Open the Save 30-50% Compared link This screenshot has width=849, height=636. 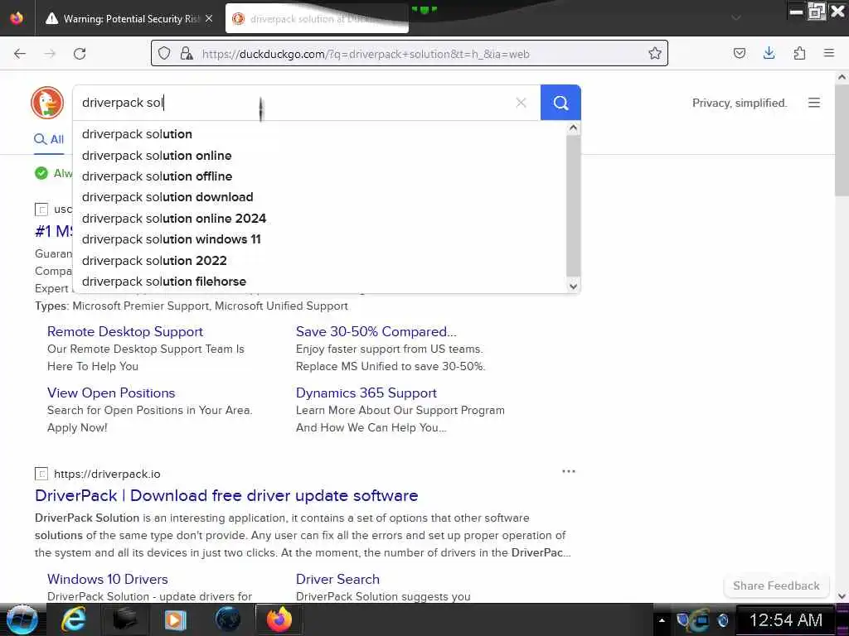coord(376,331)
